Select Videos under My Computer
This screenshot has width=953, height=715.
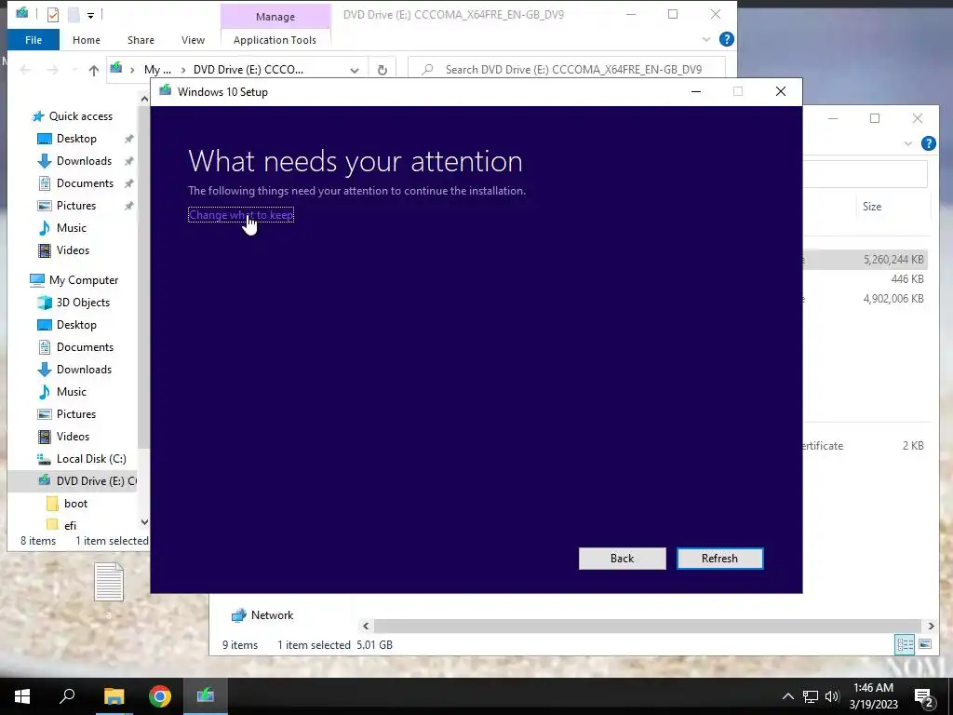point(73,437)
